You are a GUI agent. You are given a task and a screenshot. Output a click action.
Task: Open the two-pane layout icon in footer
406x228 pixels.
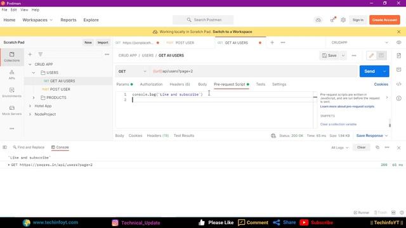(393, 213)
